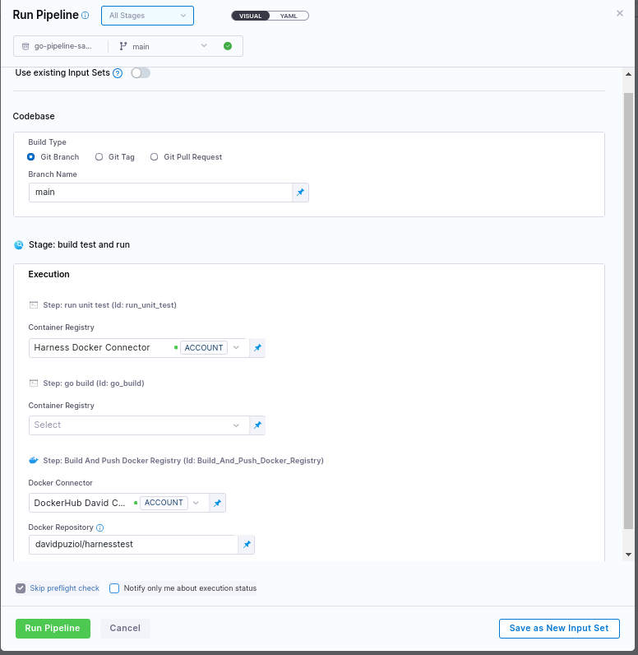Image resolution: width=638 pixels, height=655 pixels.
Task: Click info icon next to Docker Repository label
Action: [x=100, y=527]
